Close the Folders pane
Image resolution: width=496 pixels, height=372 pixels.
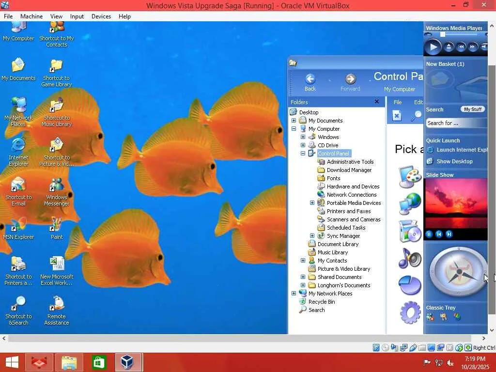377,102
